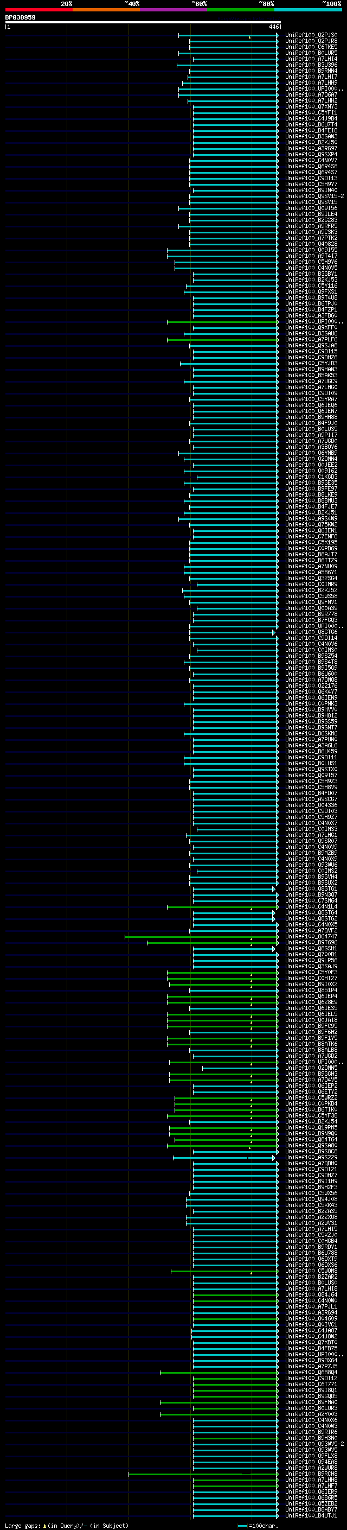This screenshot has width=347, height=1530.
Task: Open hit UniRef100_Q2PJS0
Action: pyautogui.click(x=311, y=35)
